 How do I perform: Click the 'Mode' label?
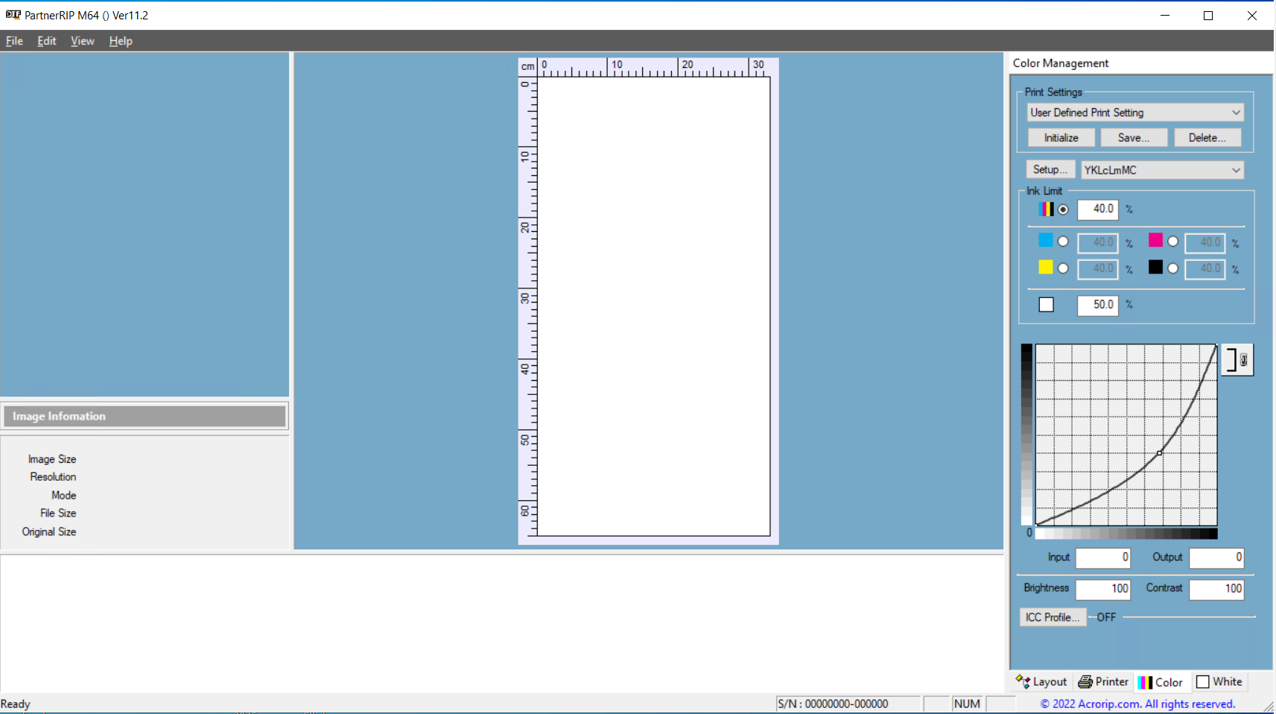tap(63, 495)
